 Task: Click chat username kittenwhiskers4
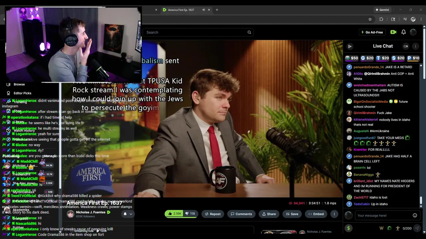365,119
